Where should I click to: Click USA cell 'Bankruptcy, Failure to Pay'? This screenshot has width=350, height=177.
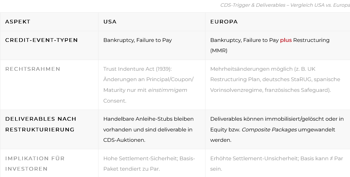tap(138, 40)
